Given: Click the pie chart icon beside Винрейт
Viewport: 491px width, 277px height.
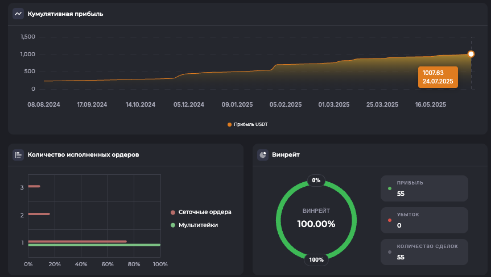Looking at the screenshot, I should (x=263, y=154).
